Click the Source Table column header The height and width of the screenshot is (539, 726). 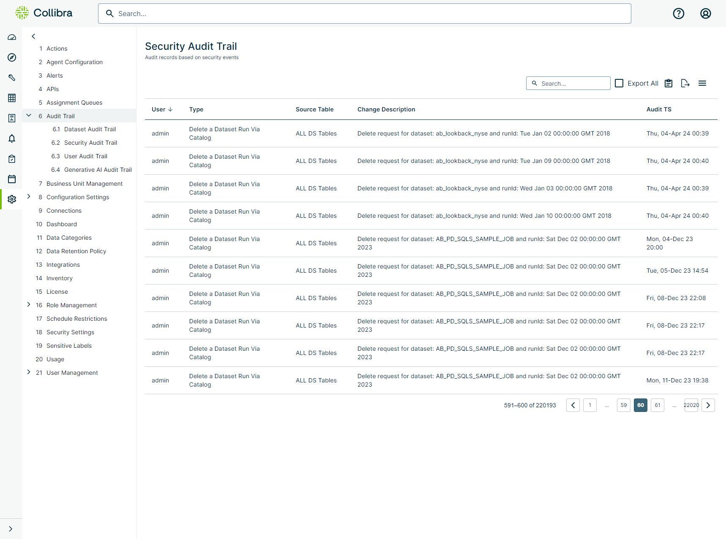[314, 109]
